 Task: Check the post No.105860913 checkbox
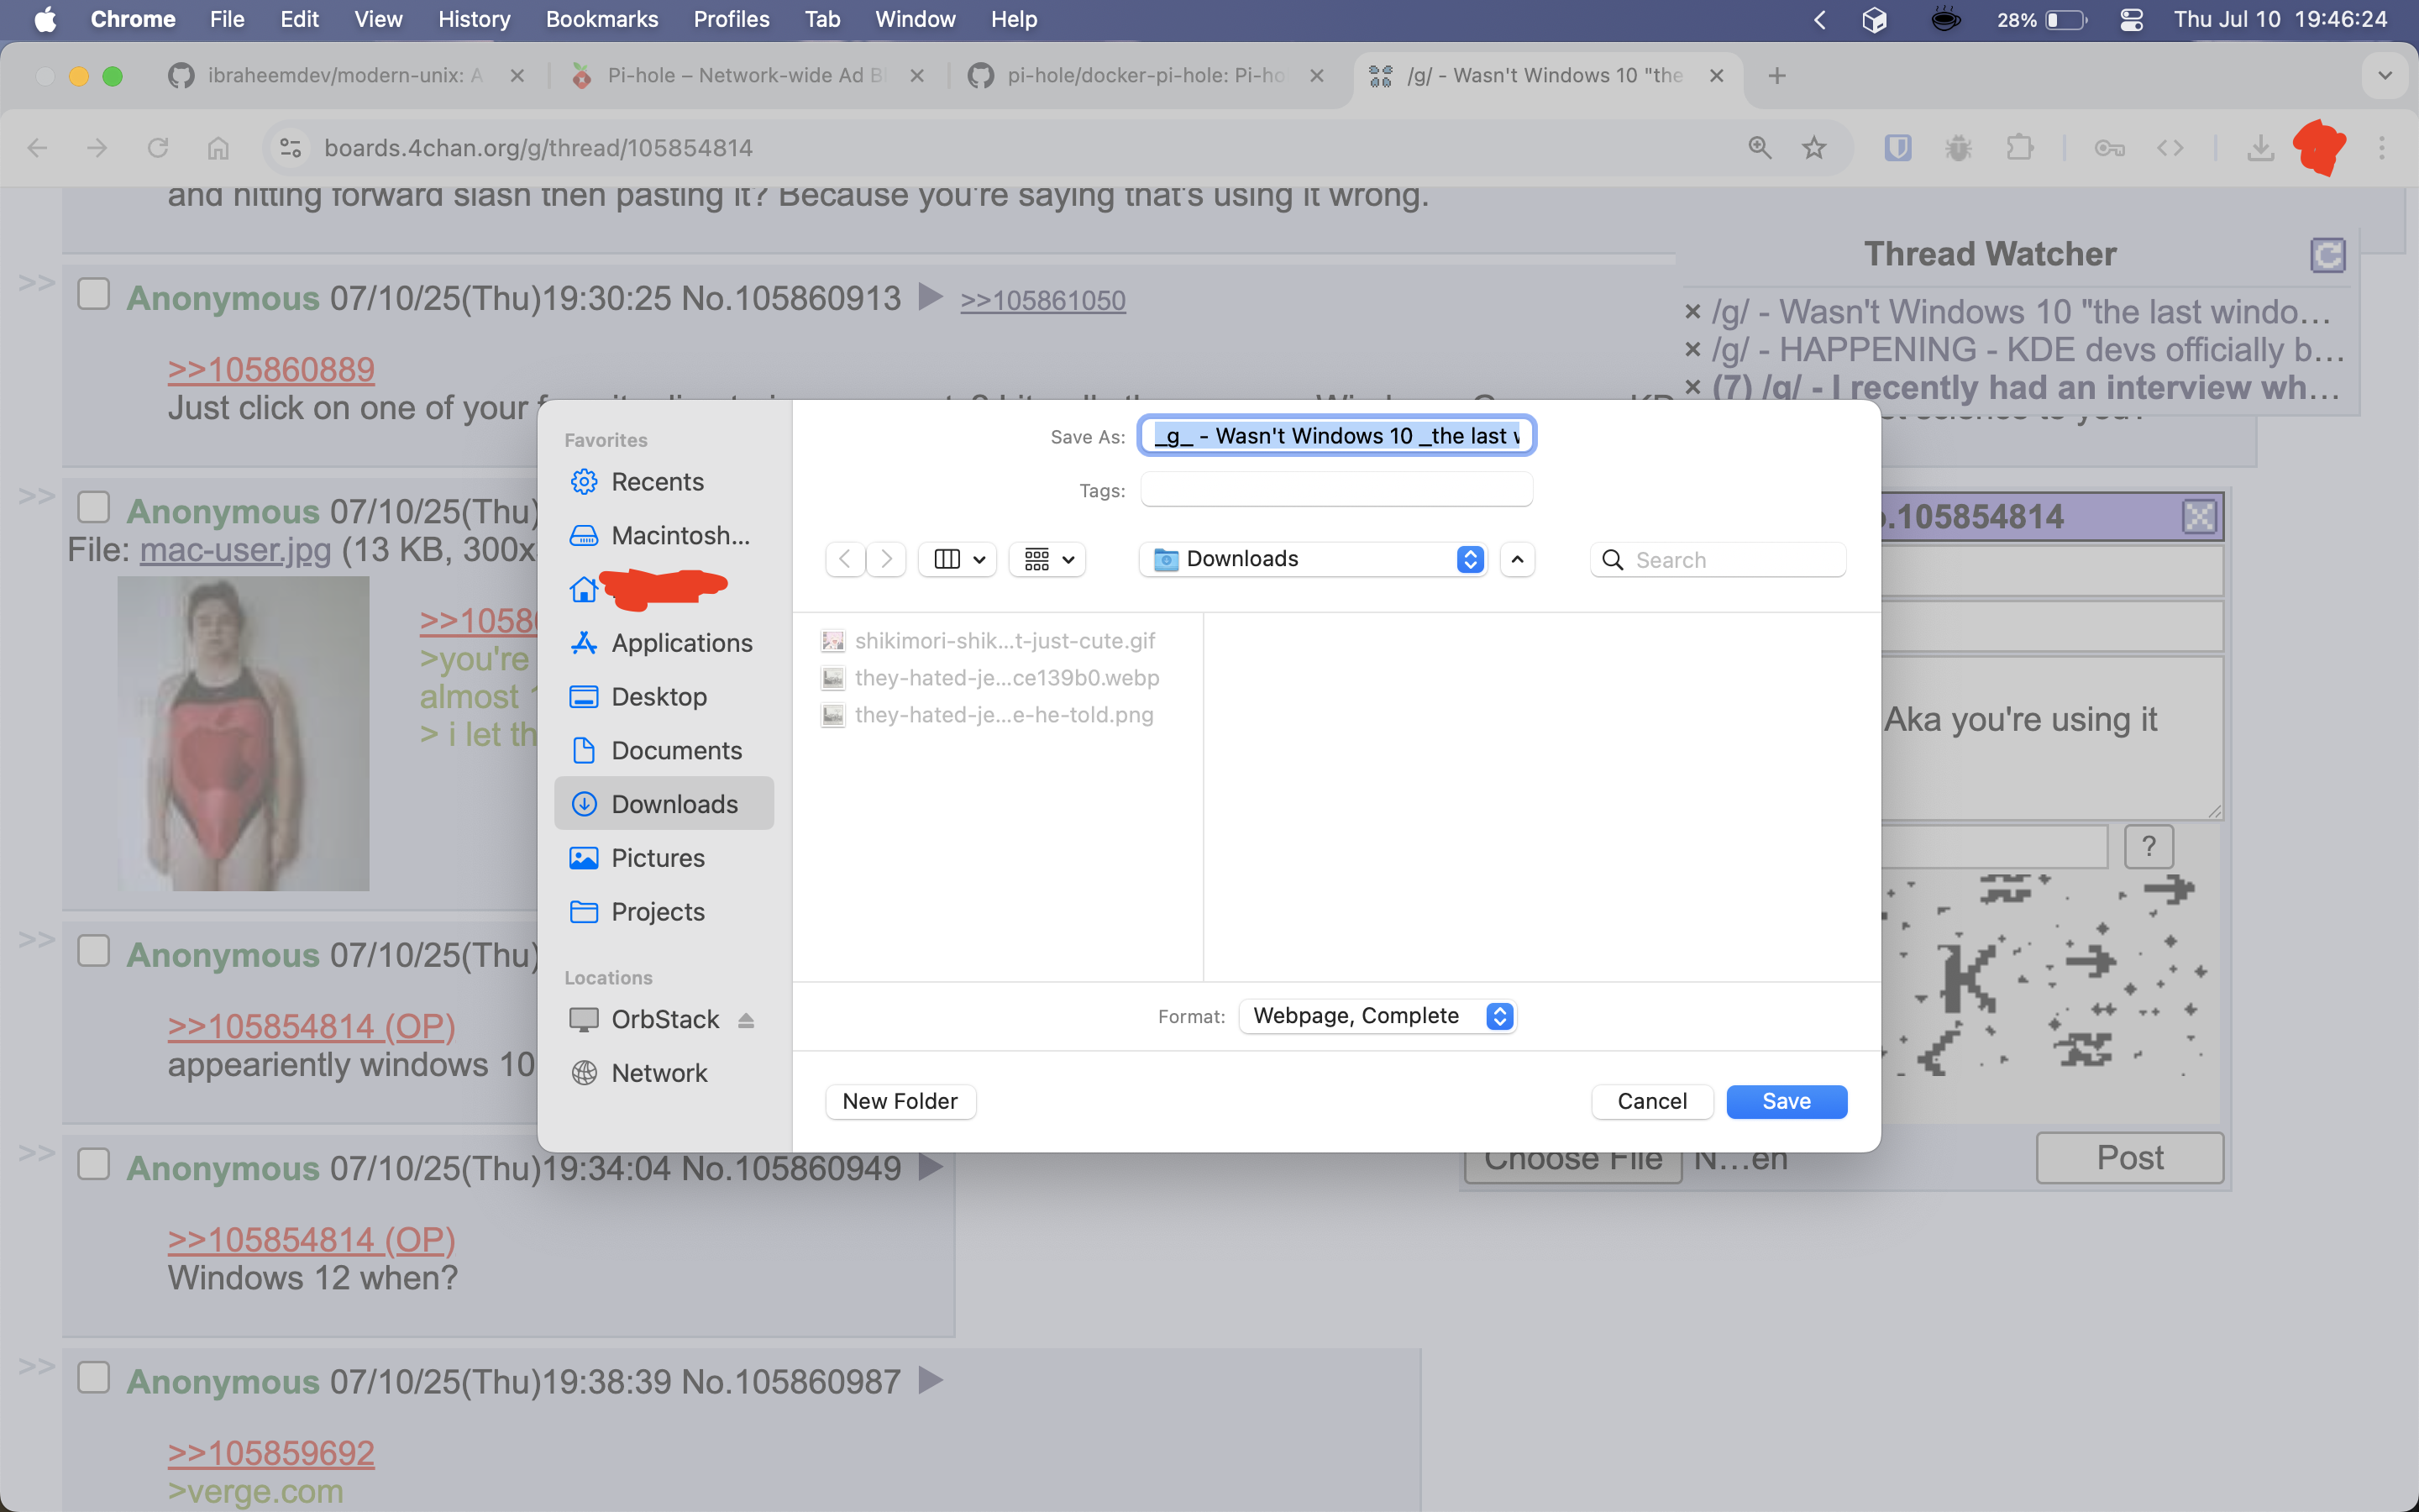[x=94, y=294]
